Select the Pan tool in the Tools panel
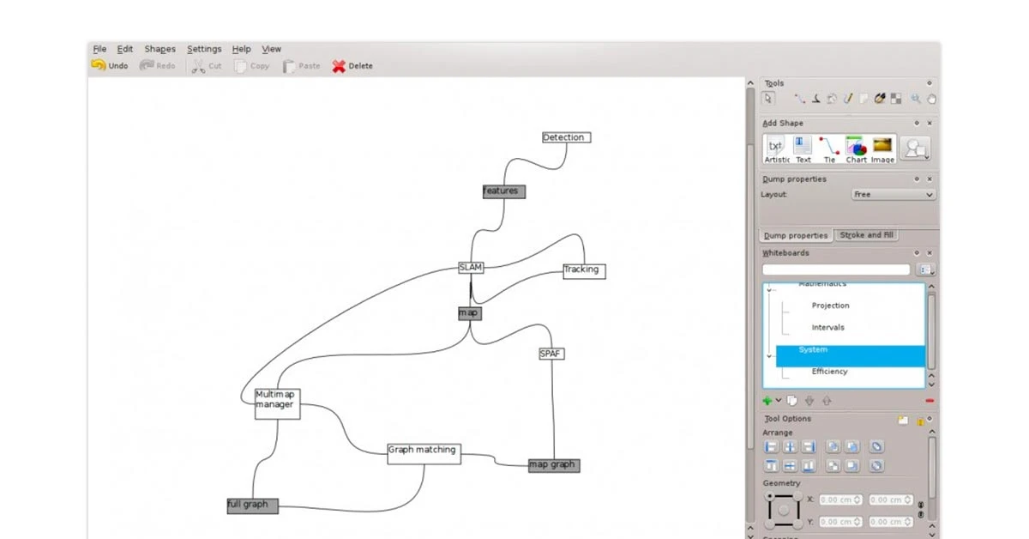Screen dimensions: 1029x539 (x=931, y=98)
